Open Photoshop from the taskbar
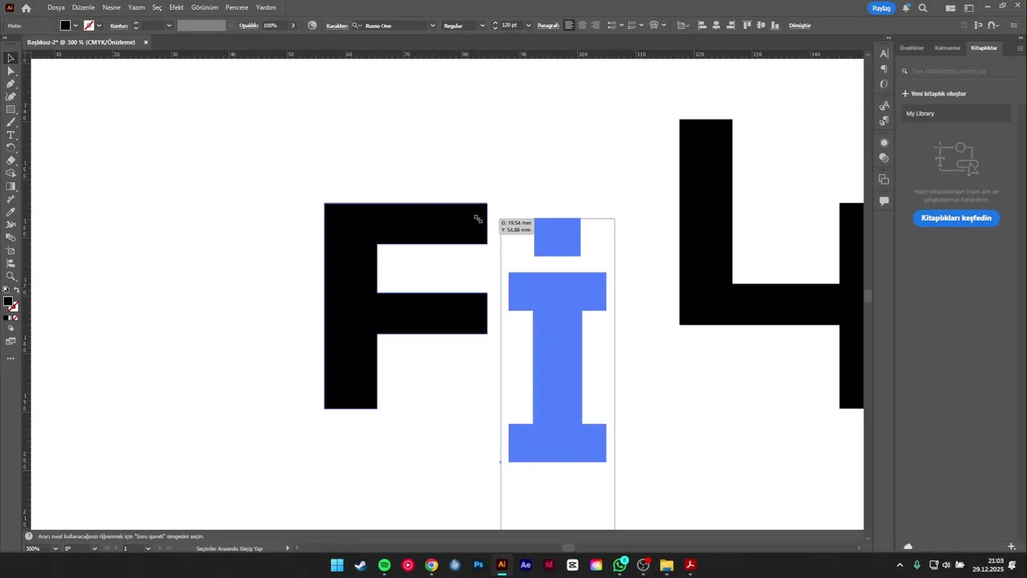Viewport: 1027px width, 578px height. [x=478, y=565]
